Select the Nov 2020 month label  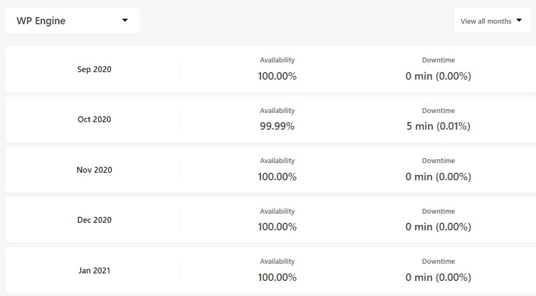(94, 170)
